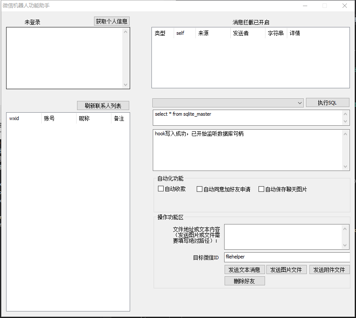Run the query with 执行SQL
This screenshot has height=318, width=356.
coord(327,103)
